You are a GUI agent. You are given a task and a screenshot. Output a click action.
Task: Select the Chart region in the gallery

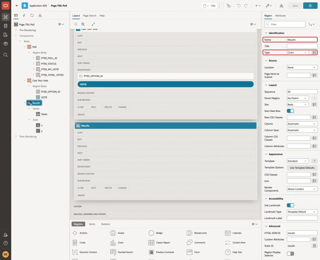coord(117,242)
